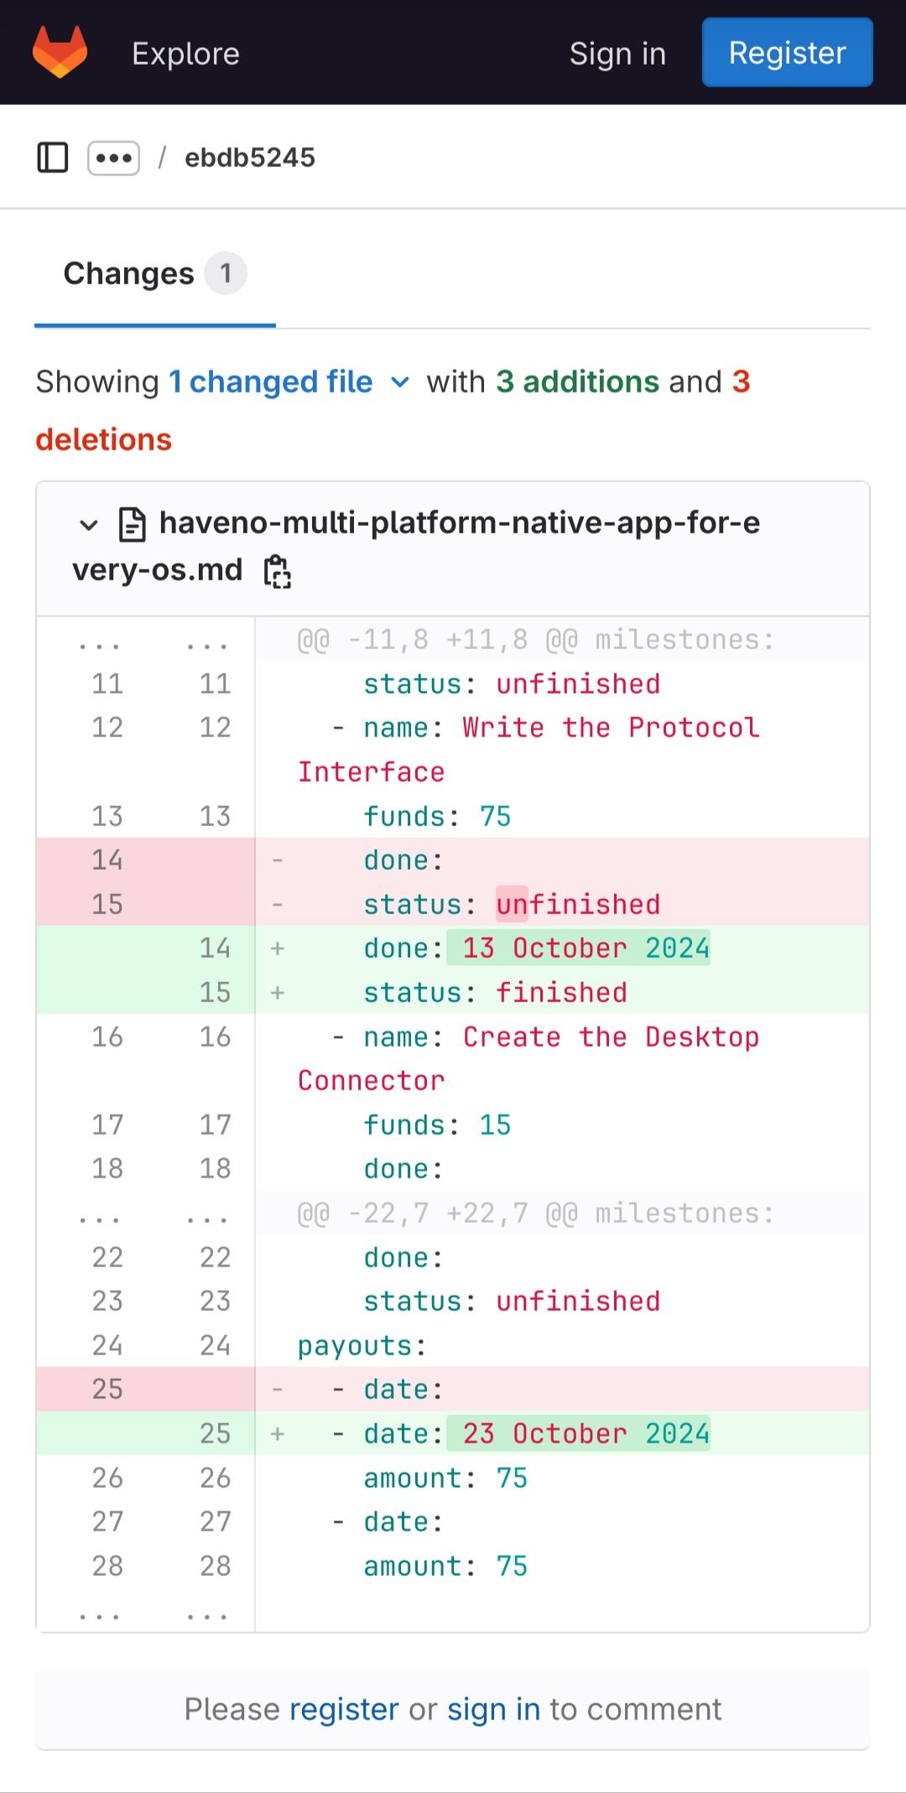Viewport: 906px width, 1793px height.
Task: Open the breadcrumb ellipsis menu
Action: tap(113, 158)
